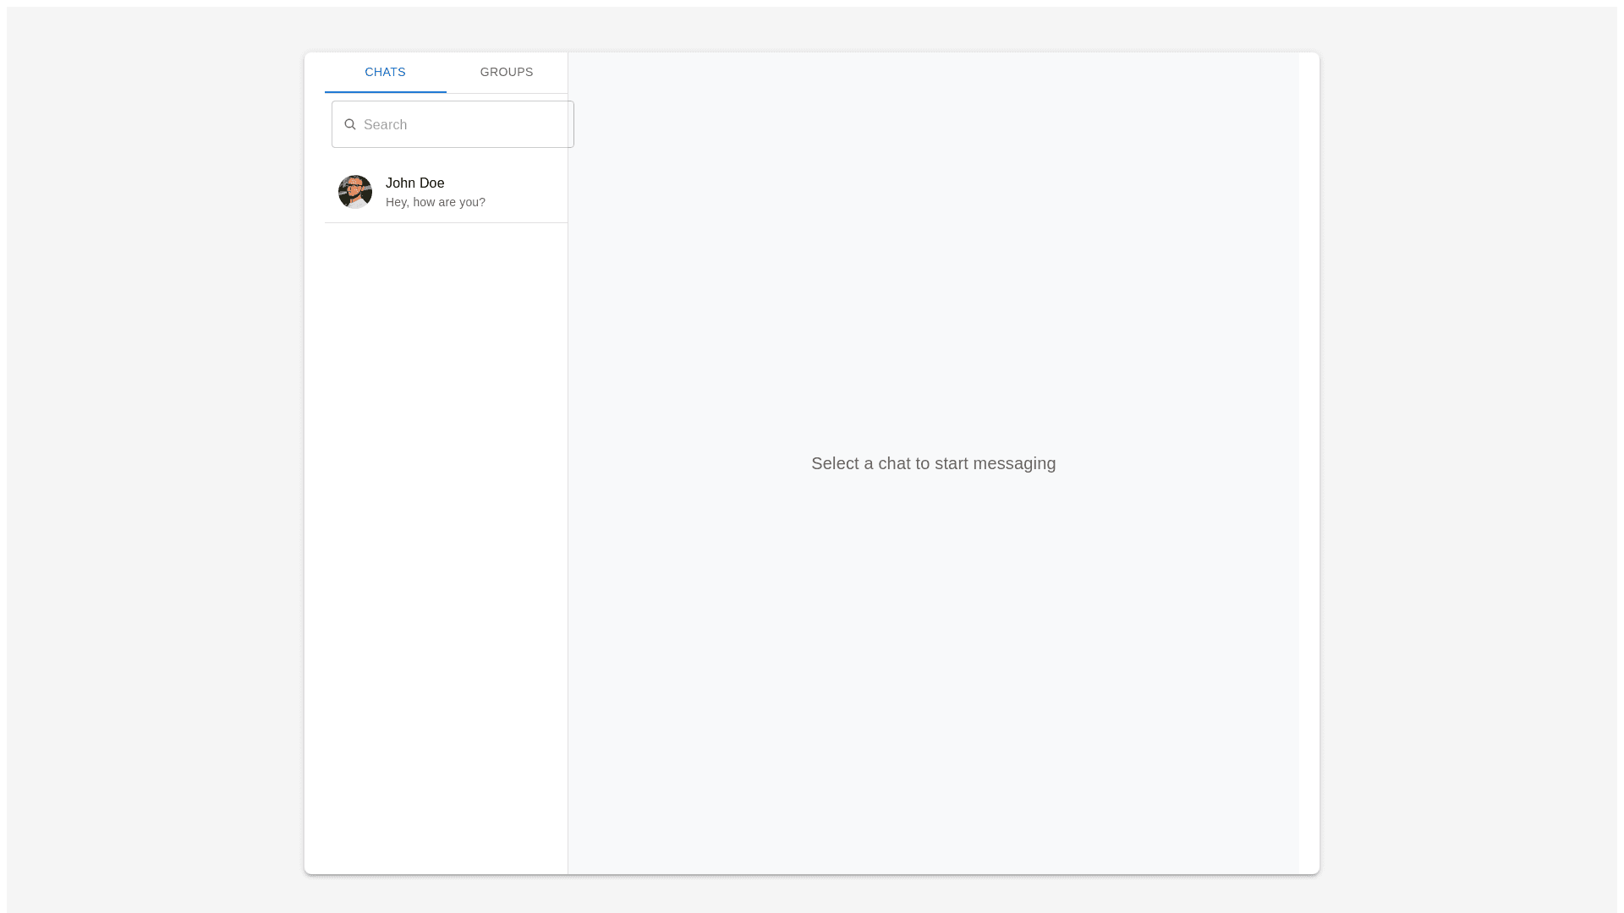Select the Chats tab
The width and height of the screenshot is (1624, 913).
385,72
